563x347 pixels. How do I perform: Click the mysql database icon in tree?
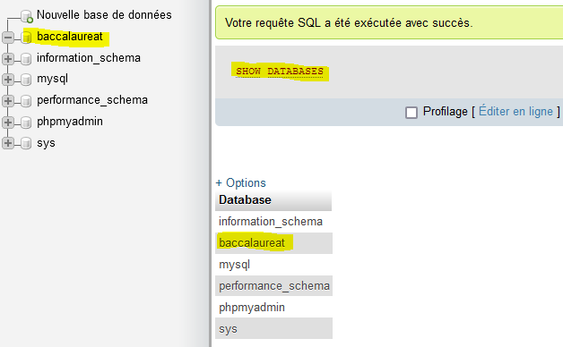click(x=26, y=80)
